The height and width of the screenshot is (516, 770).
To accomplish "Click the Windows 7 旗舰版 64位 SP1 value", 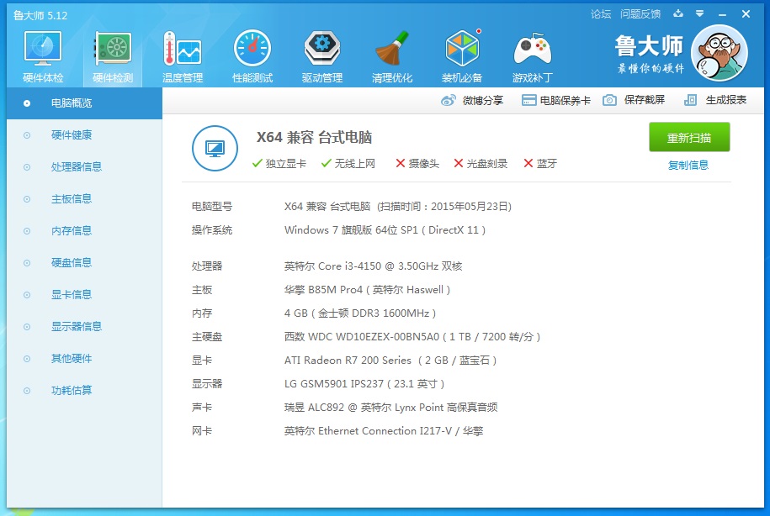I will 385,230.
